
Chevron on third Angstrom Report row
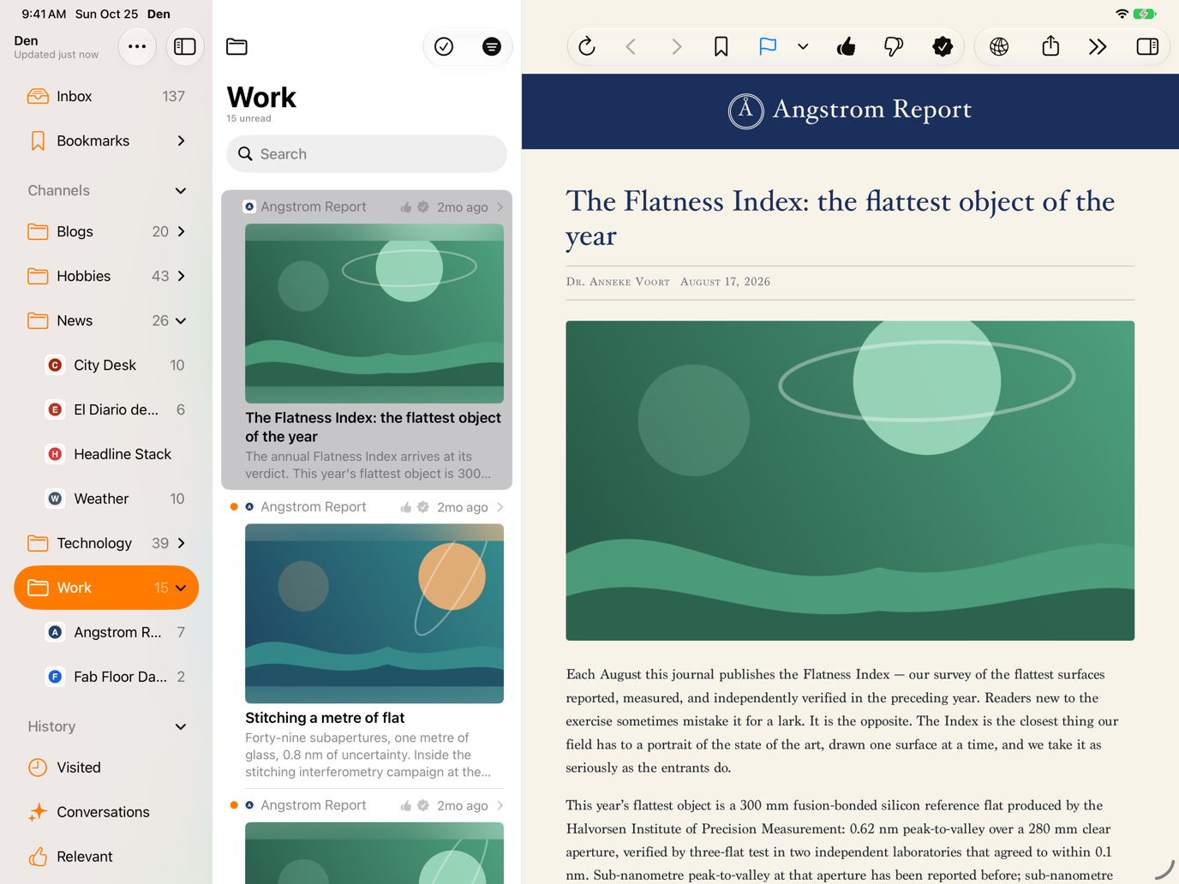pyautogui.click(x=500, y=805)
